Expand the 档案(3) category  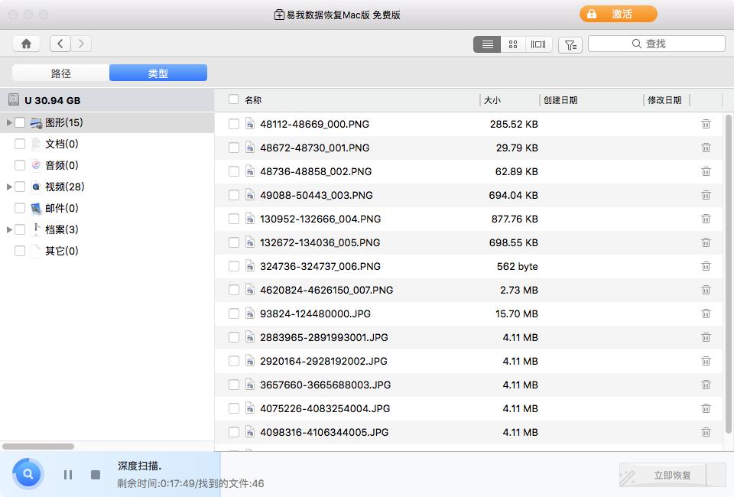[8, 229]
